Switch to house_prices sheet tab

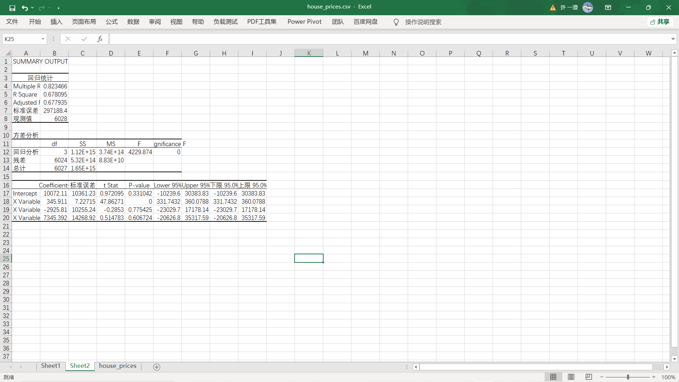click(117, 366)
